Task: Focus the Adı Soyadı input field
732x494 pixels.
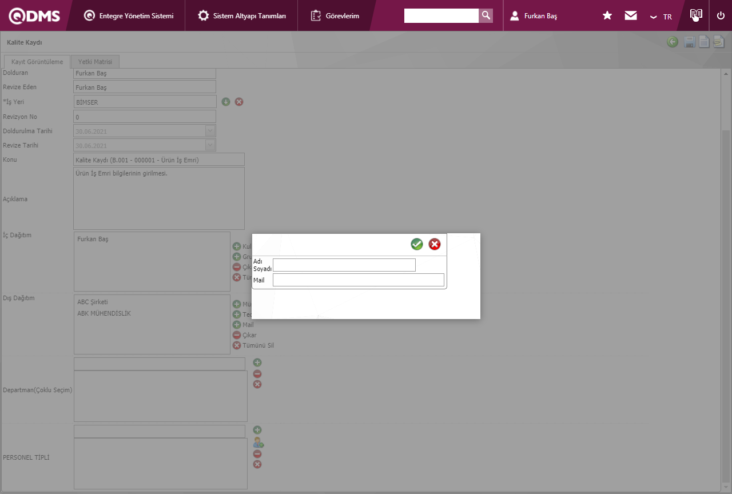Action: point(344,265)
